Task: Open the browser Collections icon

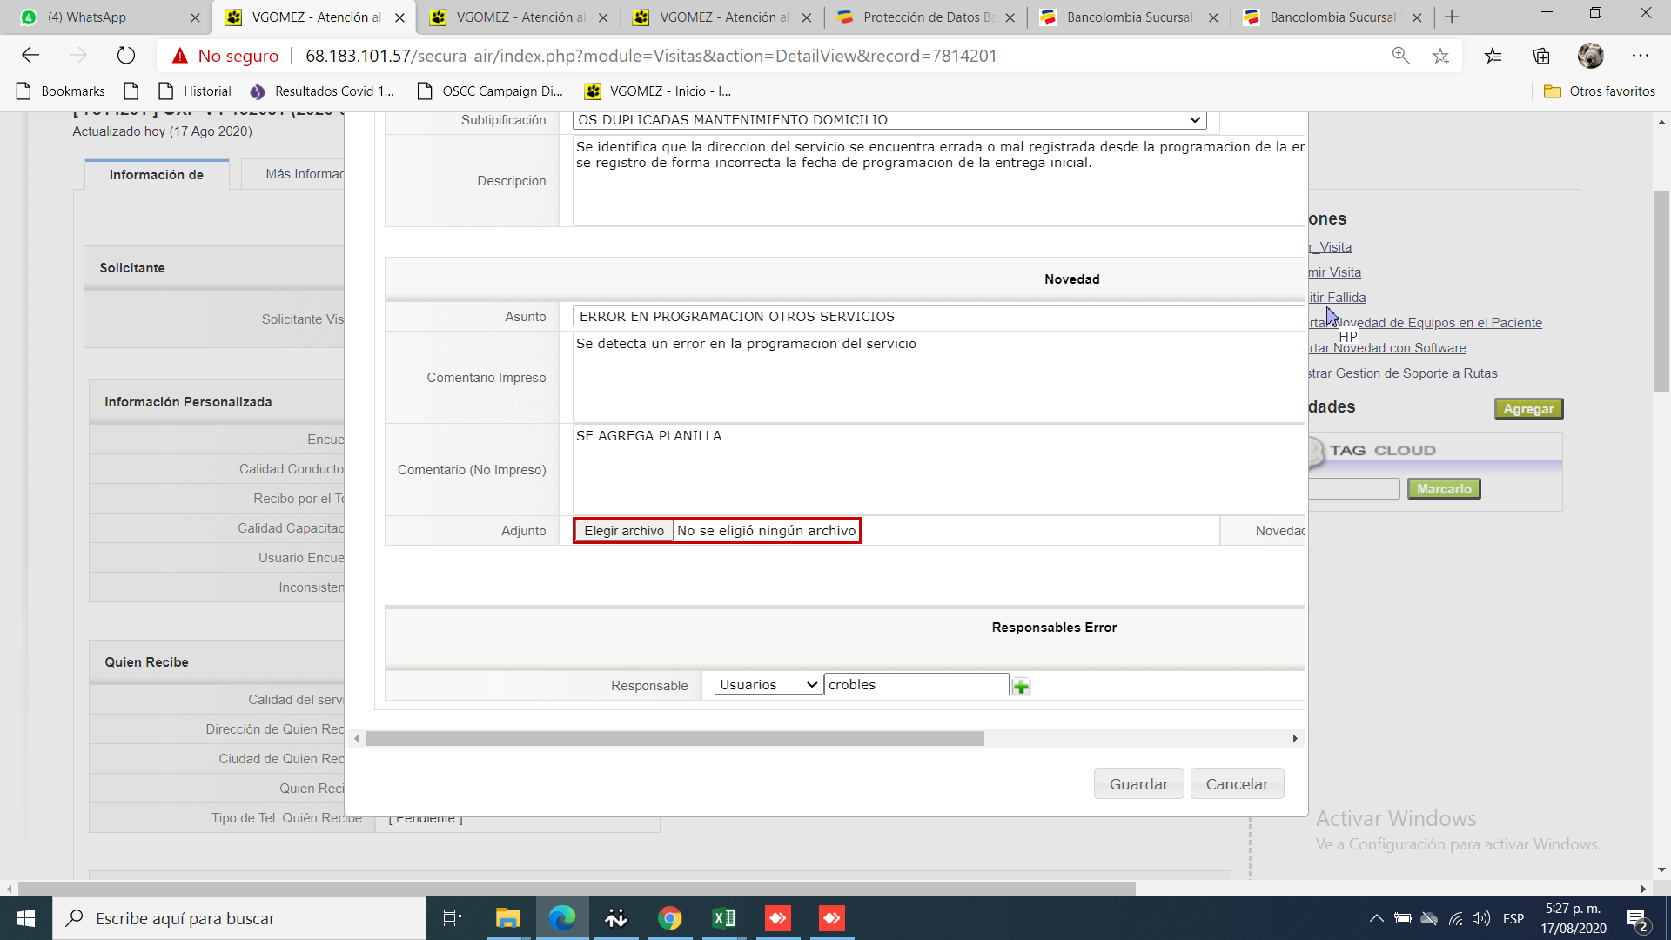Action: pos(1541,56)
